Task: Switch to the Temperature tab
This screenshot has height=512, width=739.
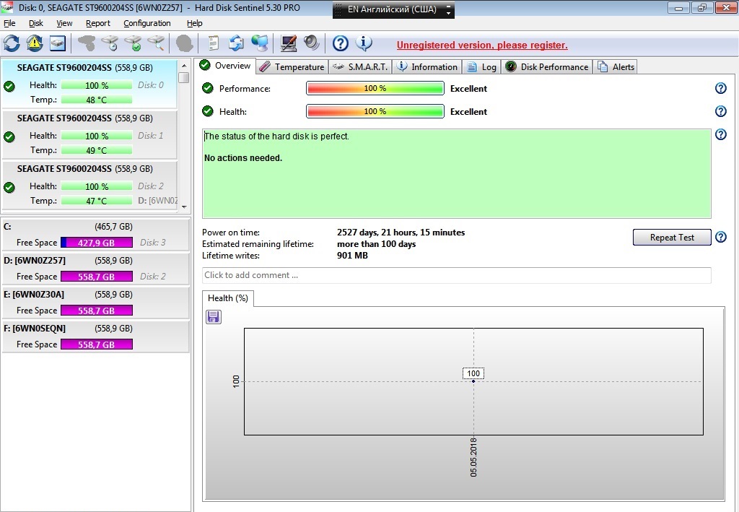Action: [x=292, y=67]
